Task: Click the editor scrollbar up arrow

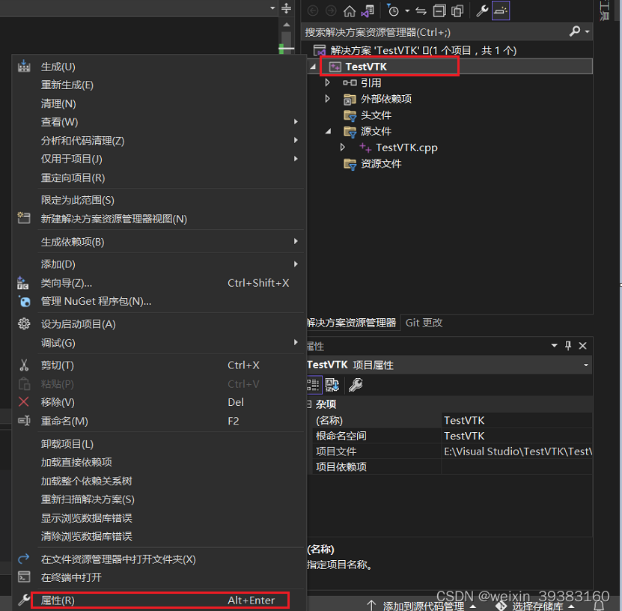Action: pos(287,25)
